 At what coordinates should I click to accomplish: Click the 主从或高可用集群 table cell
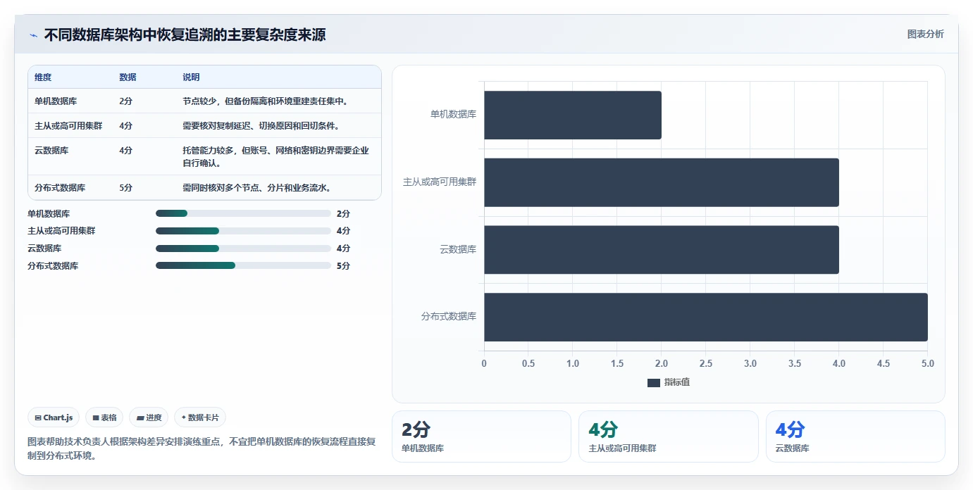coord(68,126)
